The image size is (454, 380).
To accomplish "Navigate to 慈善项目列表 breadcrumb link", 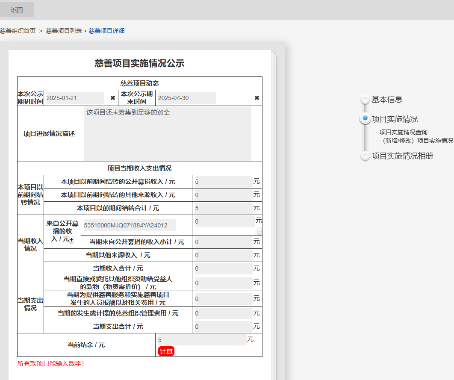I will tap(64, 31).
